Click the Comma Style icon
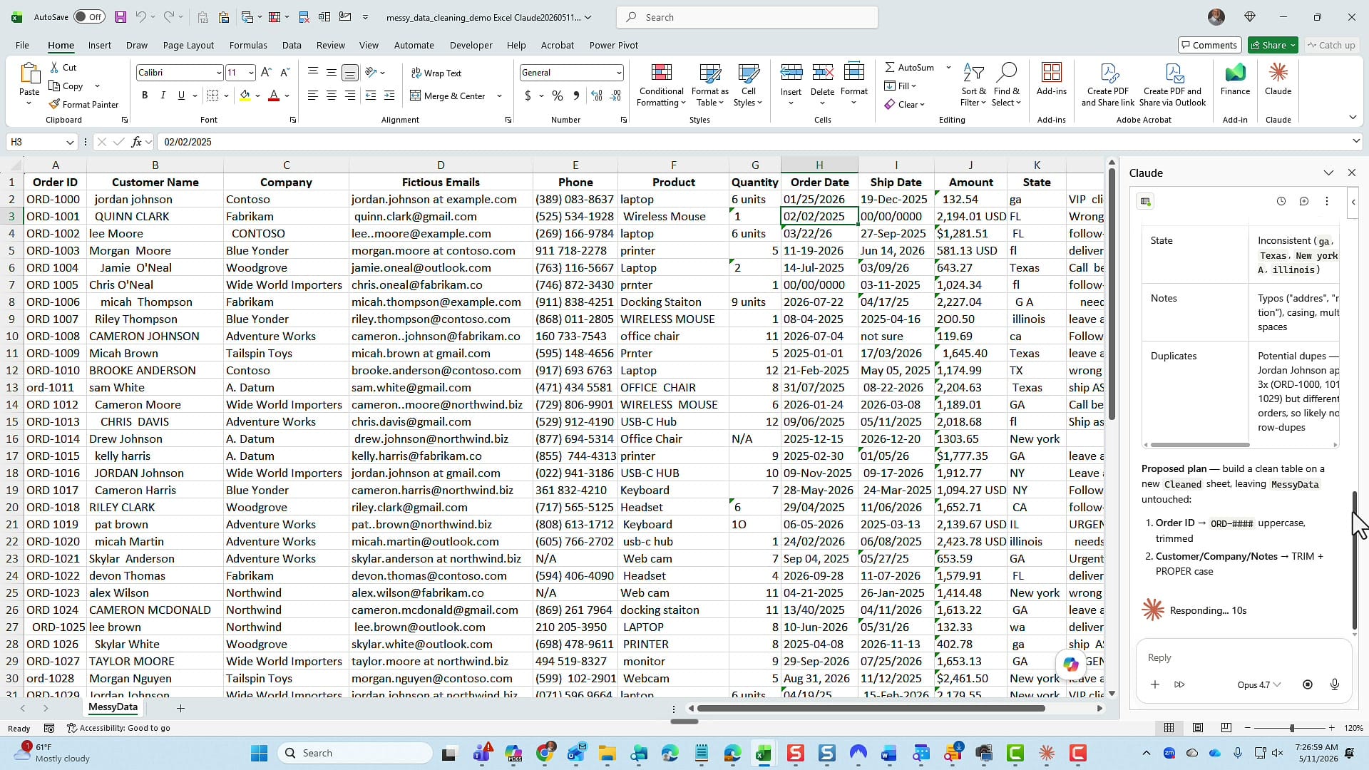This screenshot has height=770, width=1369. tap(576, 96)
